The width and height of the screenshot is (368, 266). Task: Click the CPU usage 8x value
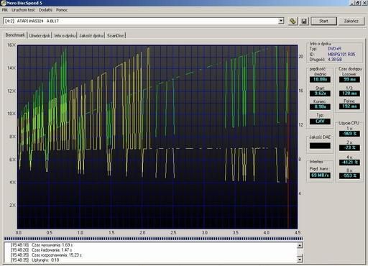click(349, 175)
